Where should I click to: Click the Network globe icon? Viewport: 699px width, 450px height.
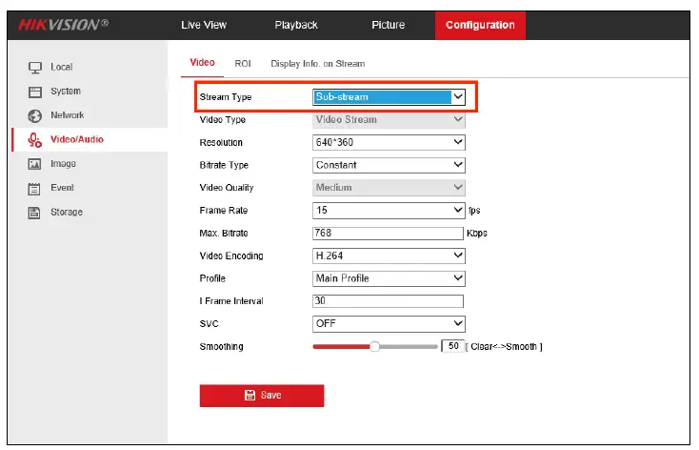35,116
